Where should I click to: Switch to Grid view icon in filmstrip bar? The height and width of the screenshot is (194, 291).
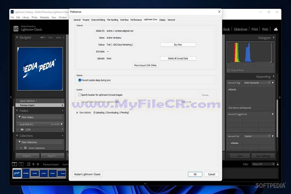29,164
